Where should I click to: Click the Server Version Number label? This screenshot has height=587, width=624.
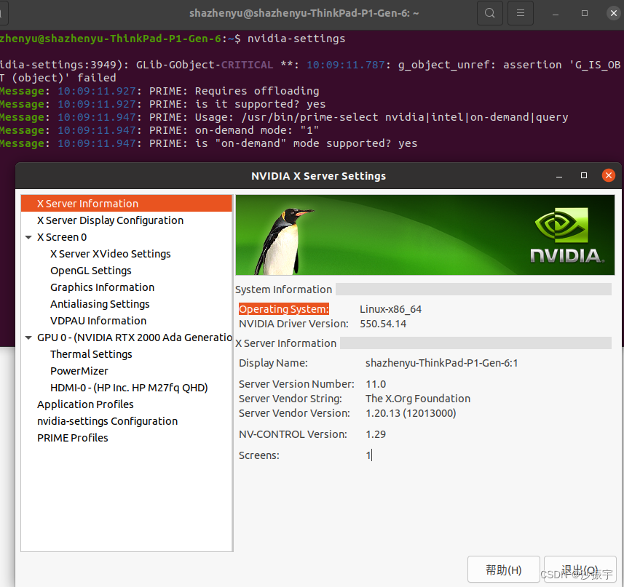pos(296,384)
